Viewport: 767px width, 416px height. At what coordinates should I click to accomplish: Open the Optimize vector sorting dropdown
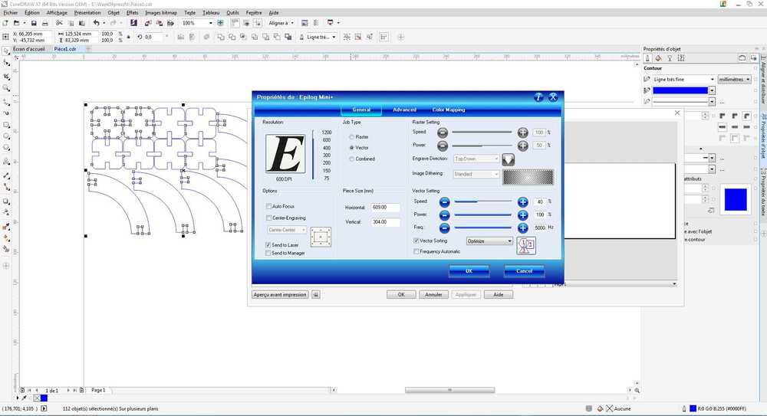click(489, 241)
